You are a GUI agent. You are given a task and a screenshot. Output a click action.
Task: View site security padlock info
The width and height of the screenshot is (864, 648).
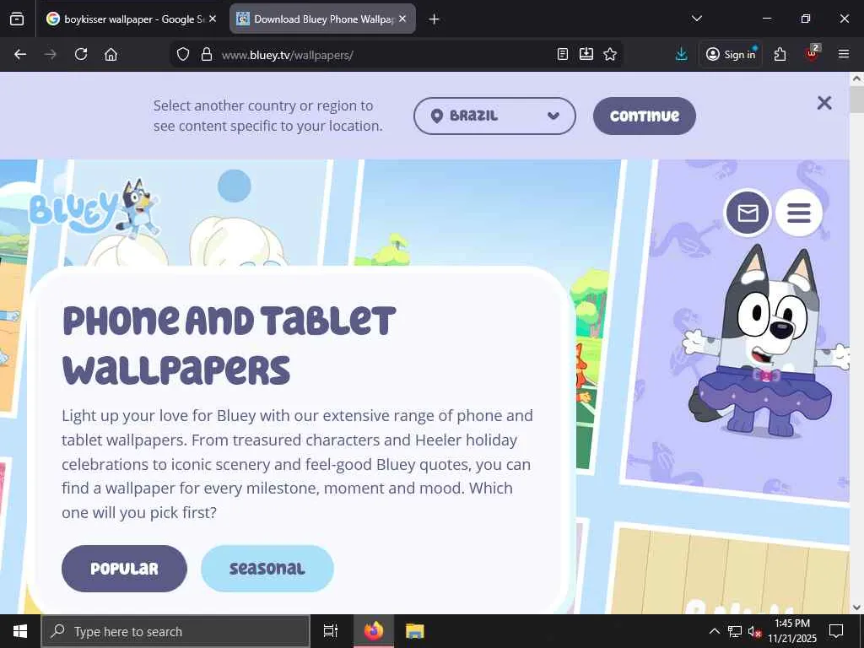click(207, 54)
